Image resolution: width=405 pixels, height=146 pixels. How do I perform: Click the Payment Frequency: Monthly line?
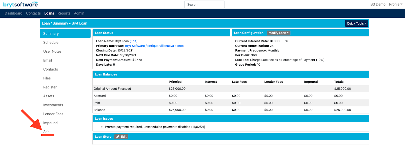(257, 50)
